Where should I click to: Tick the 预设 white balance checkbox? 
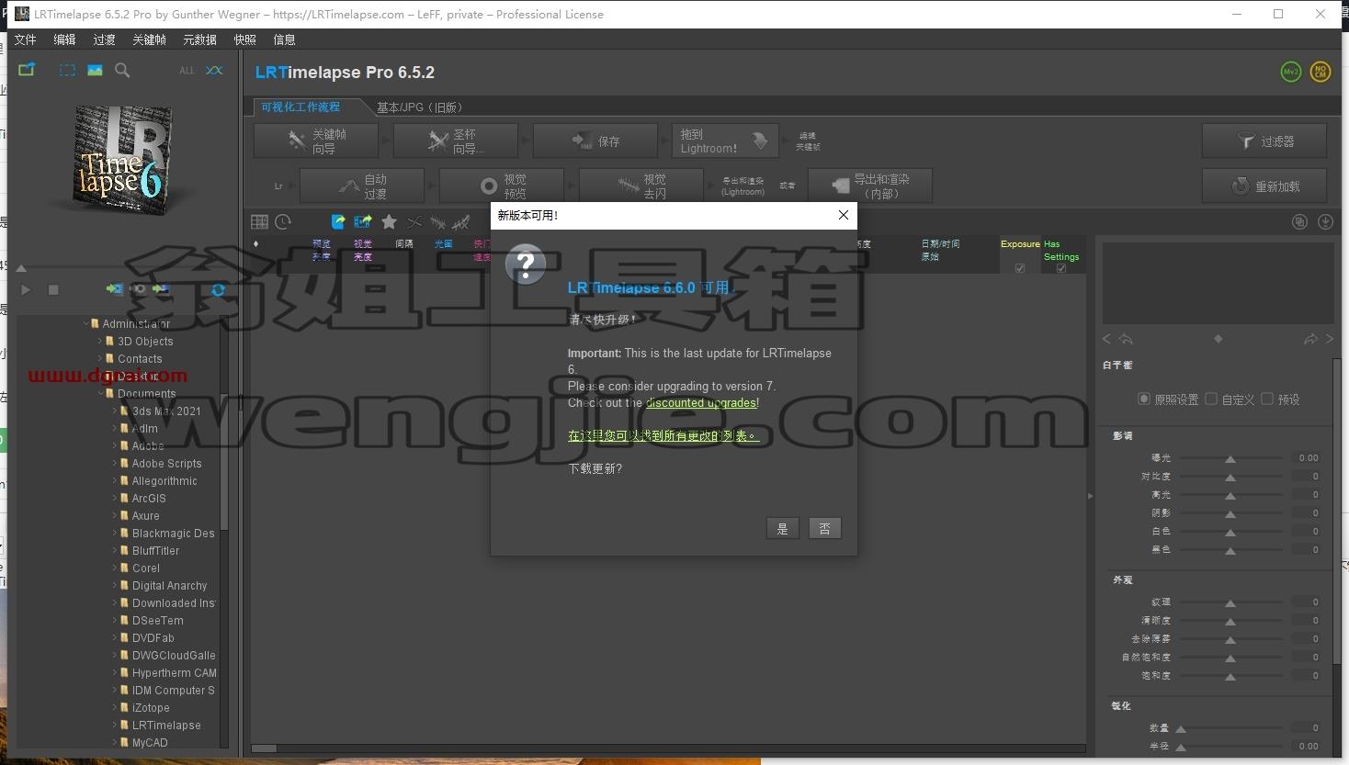click(1267, 399)
